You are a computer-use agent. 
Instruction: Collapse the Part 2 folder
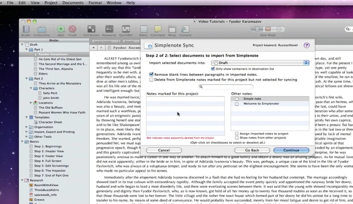(x=27, y=78)
